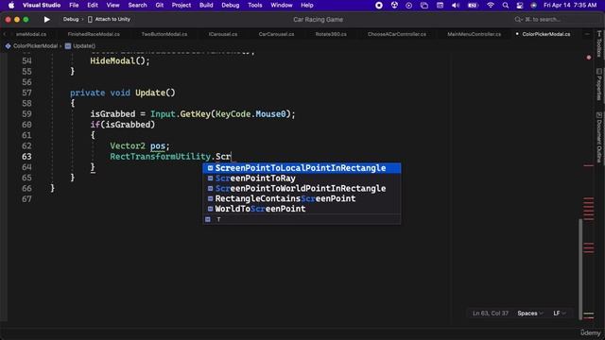Screen dimensions: 605x340
Task: Open the Document Outline side panel
Action: [x=599, y=138]
